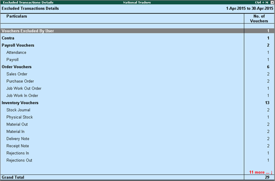Open the Sales Order row

137,74
